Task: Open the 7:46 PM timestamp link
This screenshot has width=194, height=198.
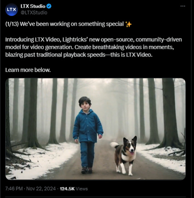Action: point(14,189)
